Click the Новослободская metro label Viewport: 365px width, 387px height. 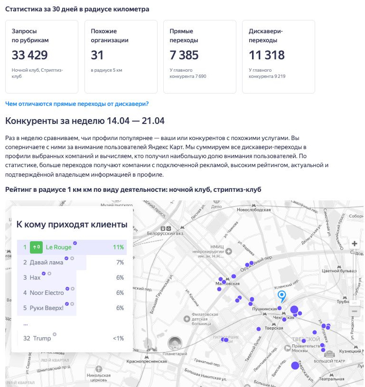pos(254,209)
